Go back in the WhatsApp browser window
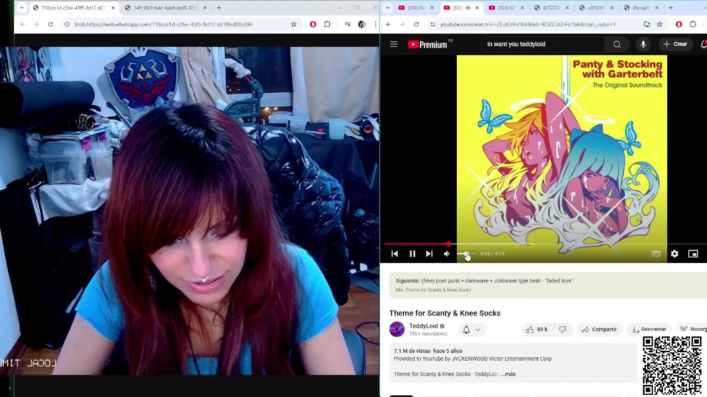Image resolution: width=707 pixels, height=397 pixels. tap(23, 24)
